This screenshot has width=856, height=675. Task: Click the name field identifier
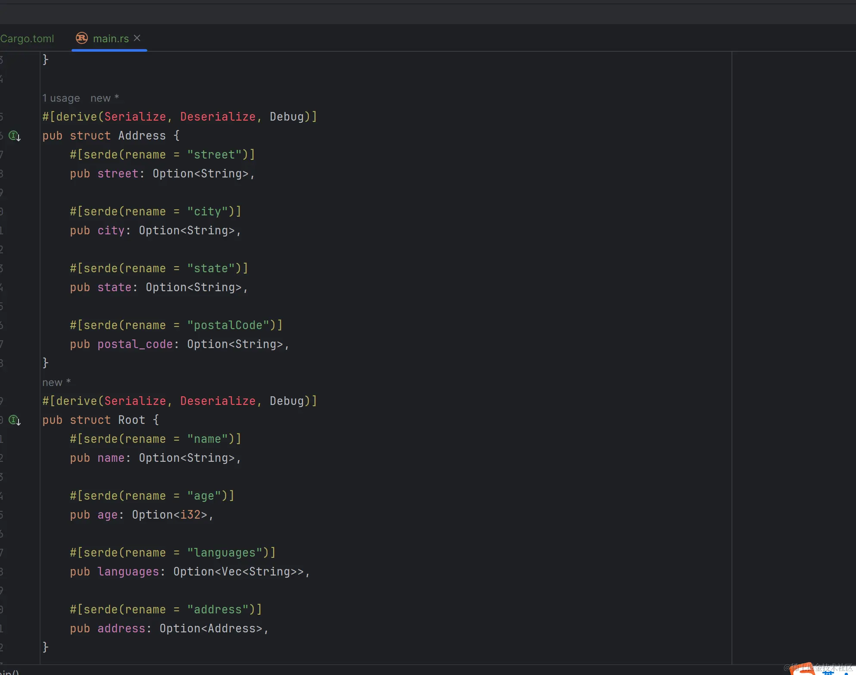pyautogui.click(x=111, y=458)
